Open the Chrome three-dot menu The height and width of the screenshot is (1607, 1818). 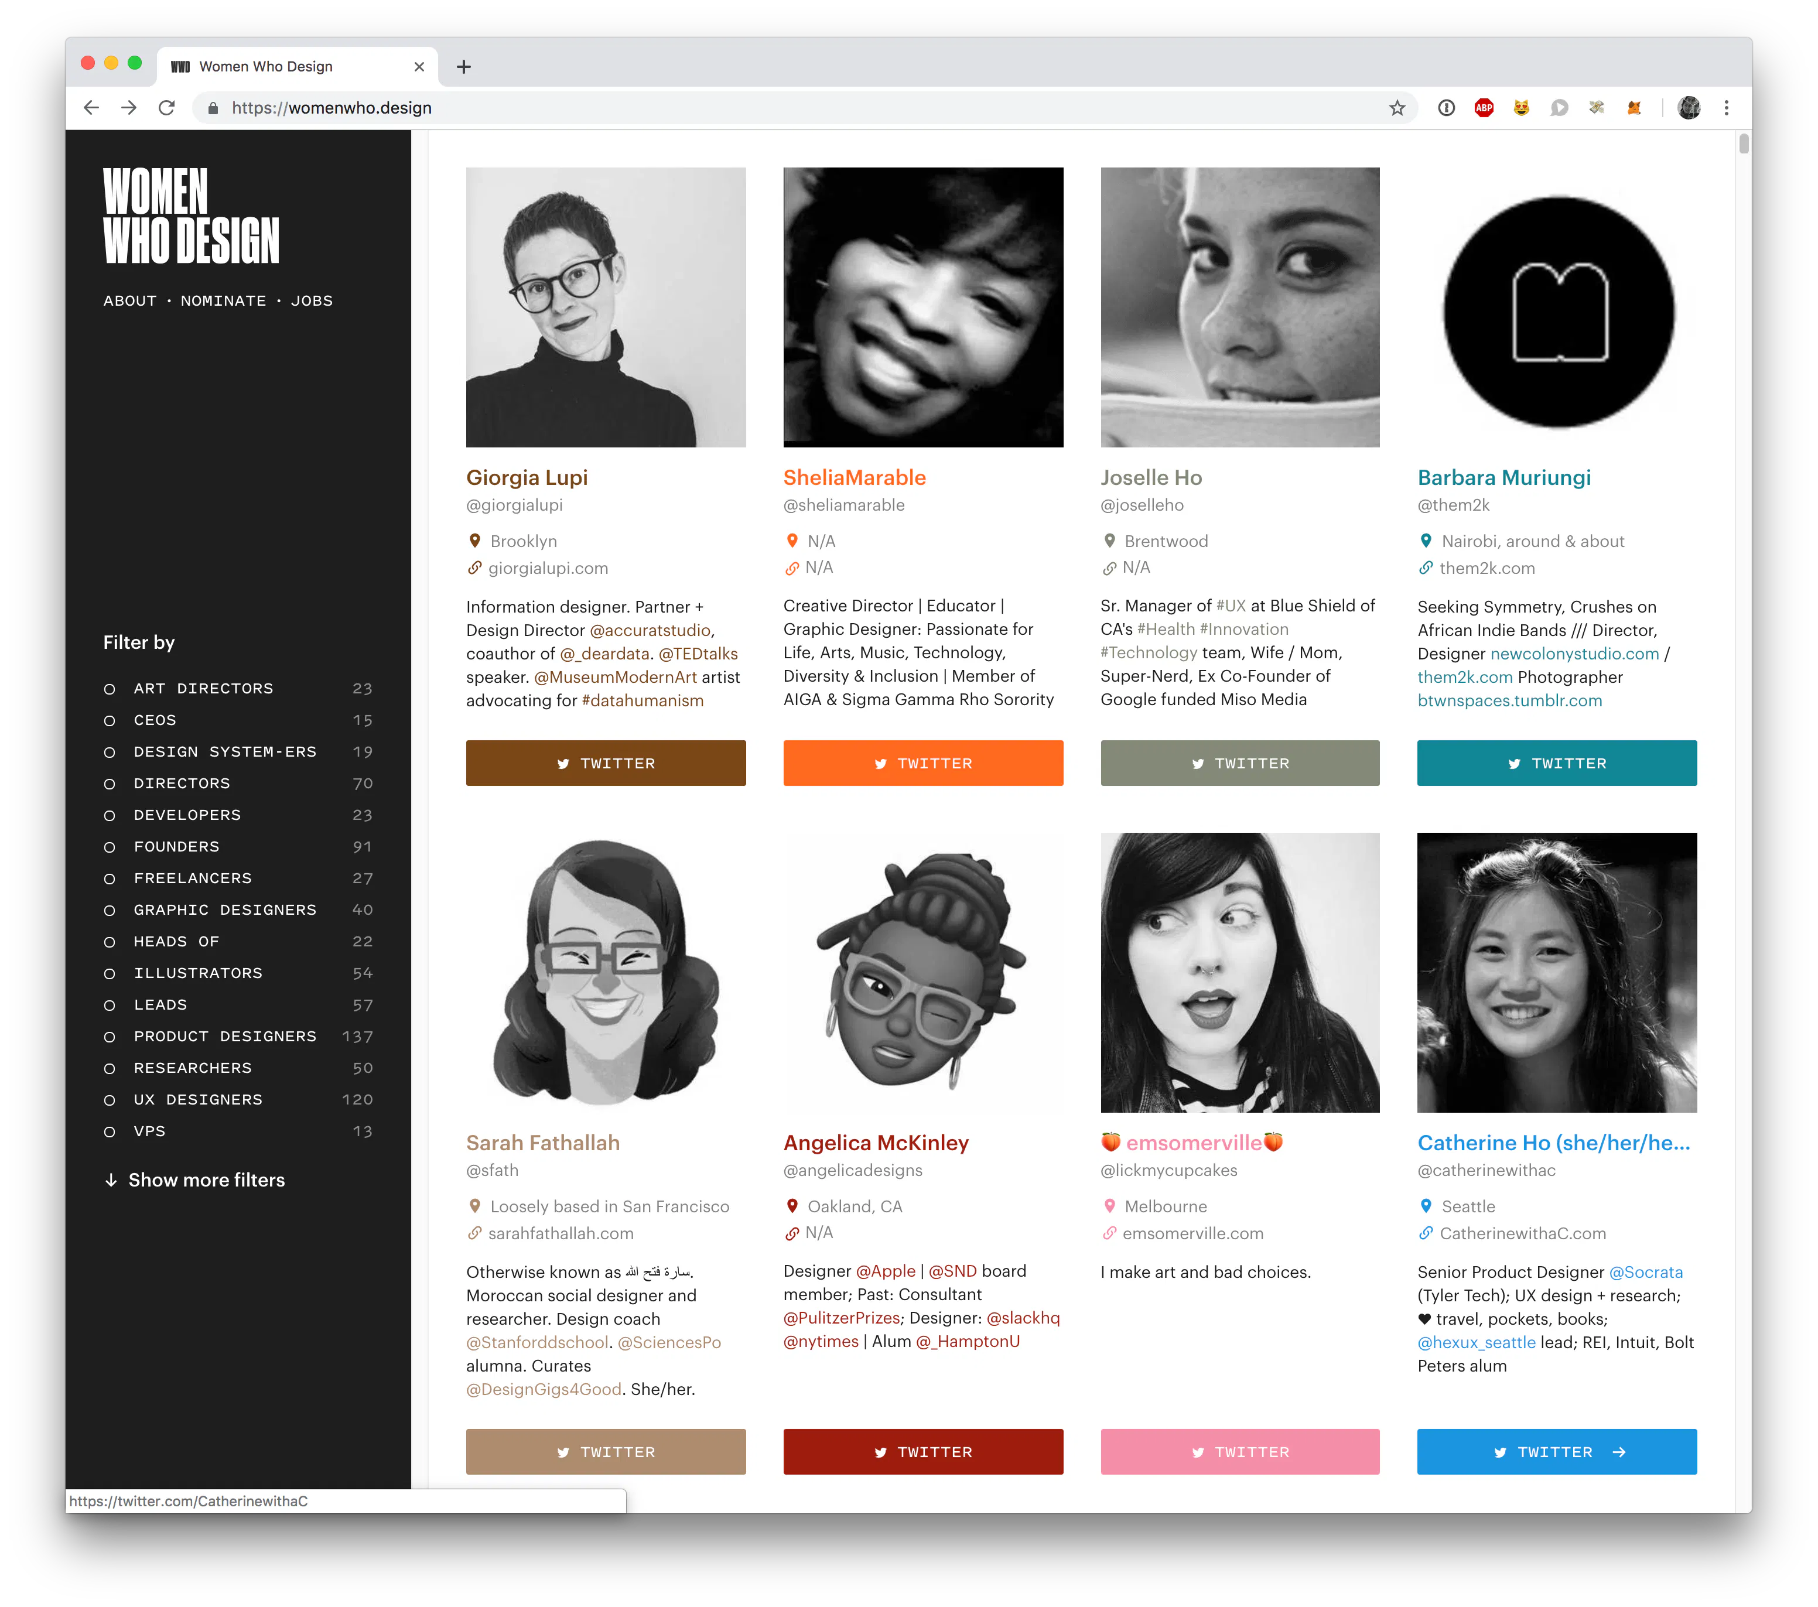[1727, 108]
